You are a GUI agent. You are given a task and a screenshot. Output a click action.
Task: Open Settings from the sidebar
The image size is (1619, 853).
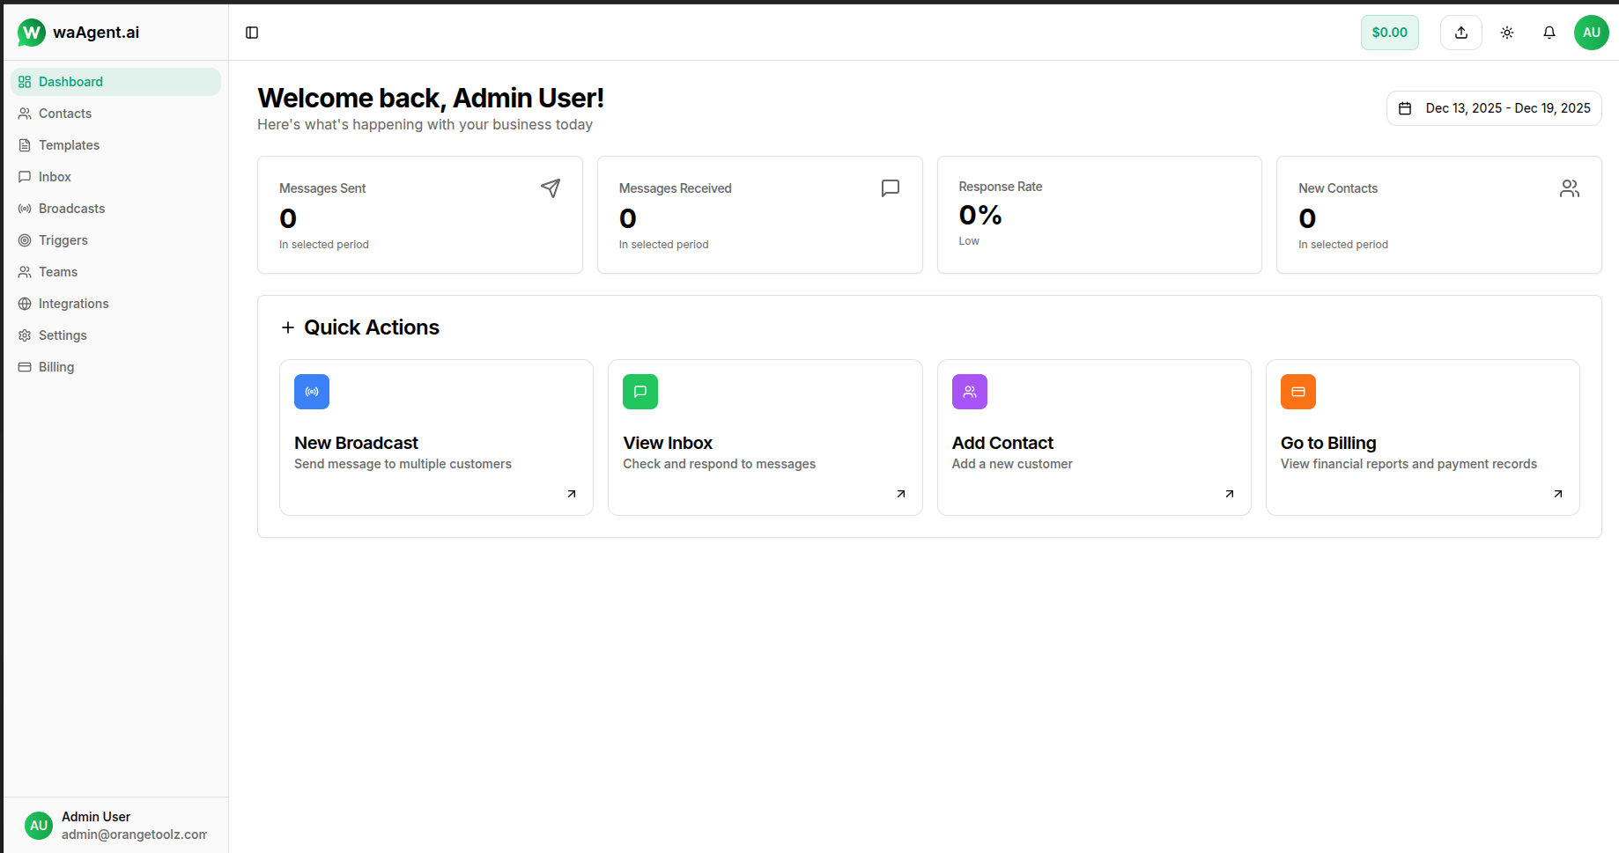coord(62,335)
